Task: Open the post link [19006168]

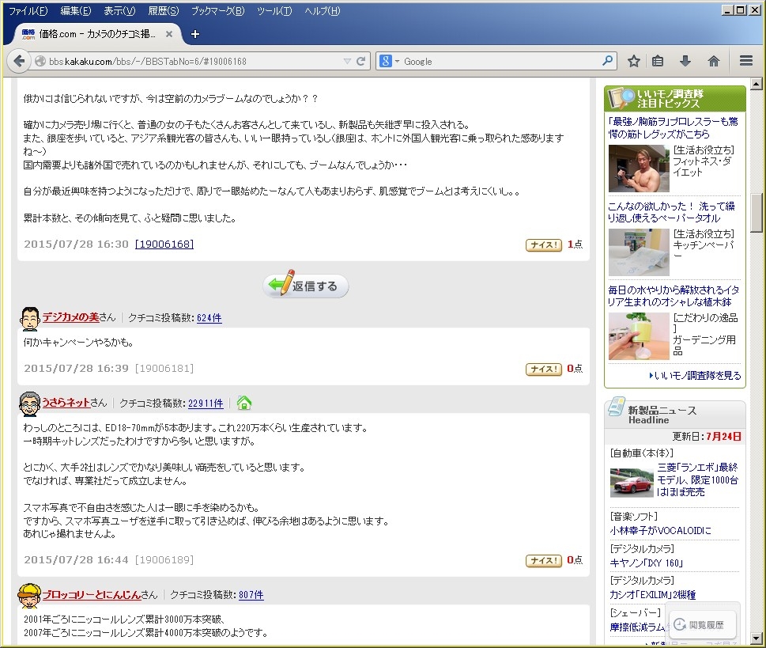Action: (x=164, y=244)
